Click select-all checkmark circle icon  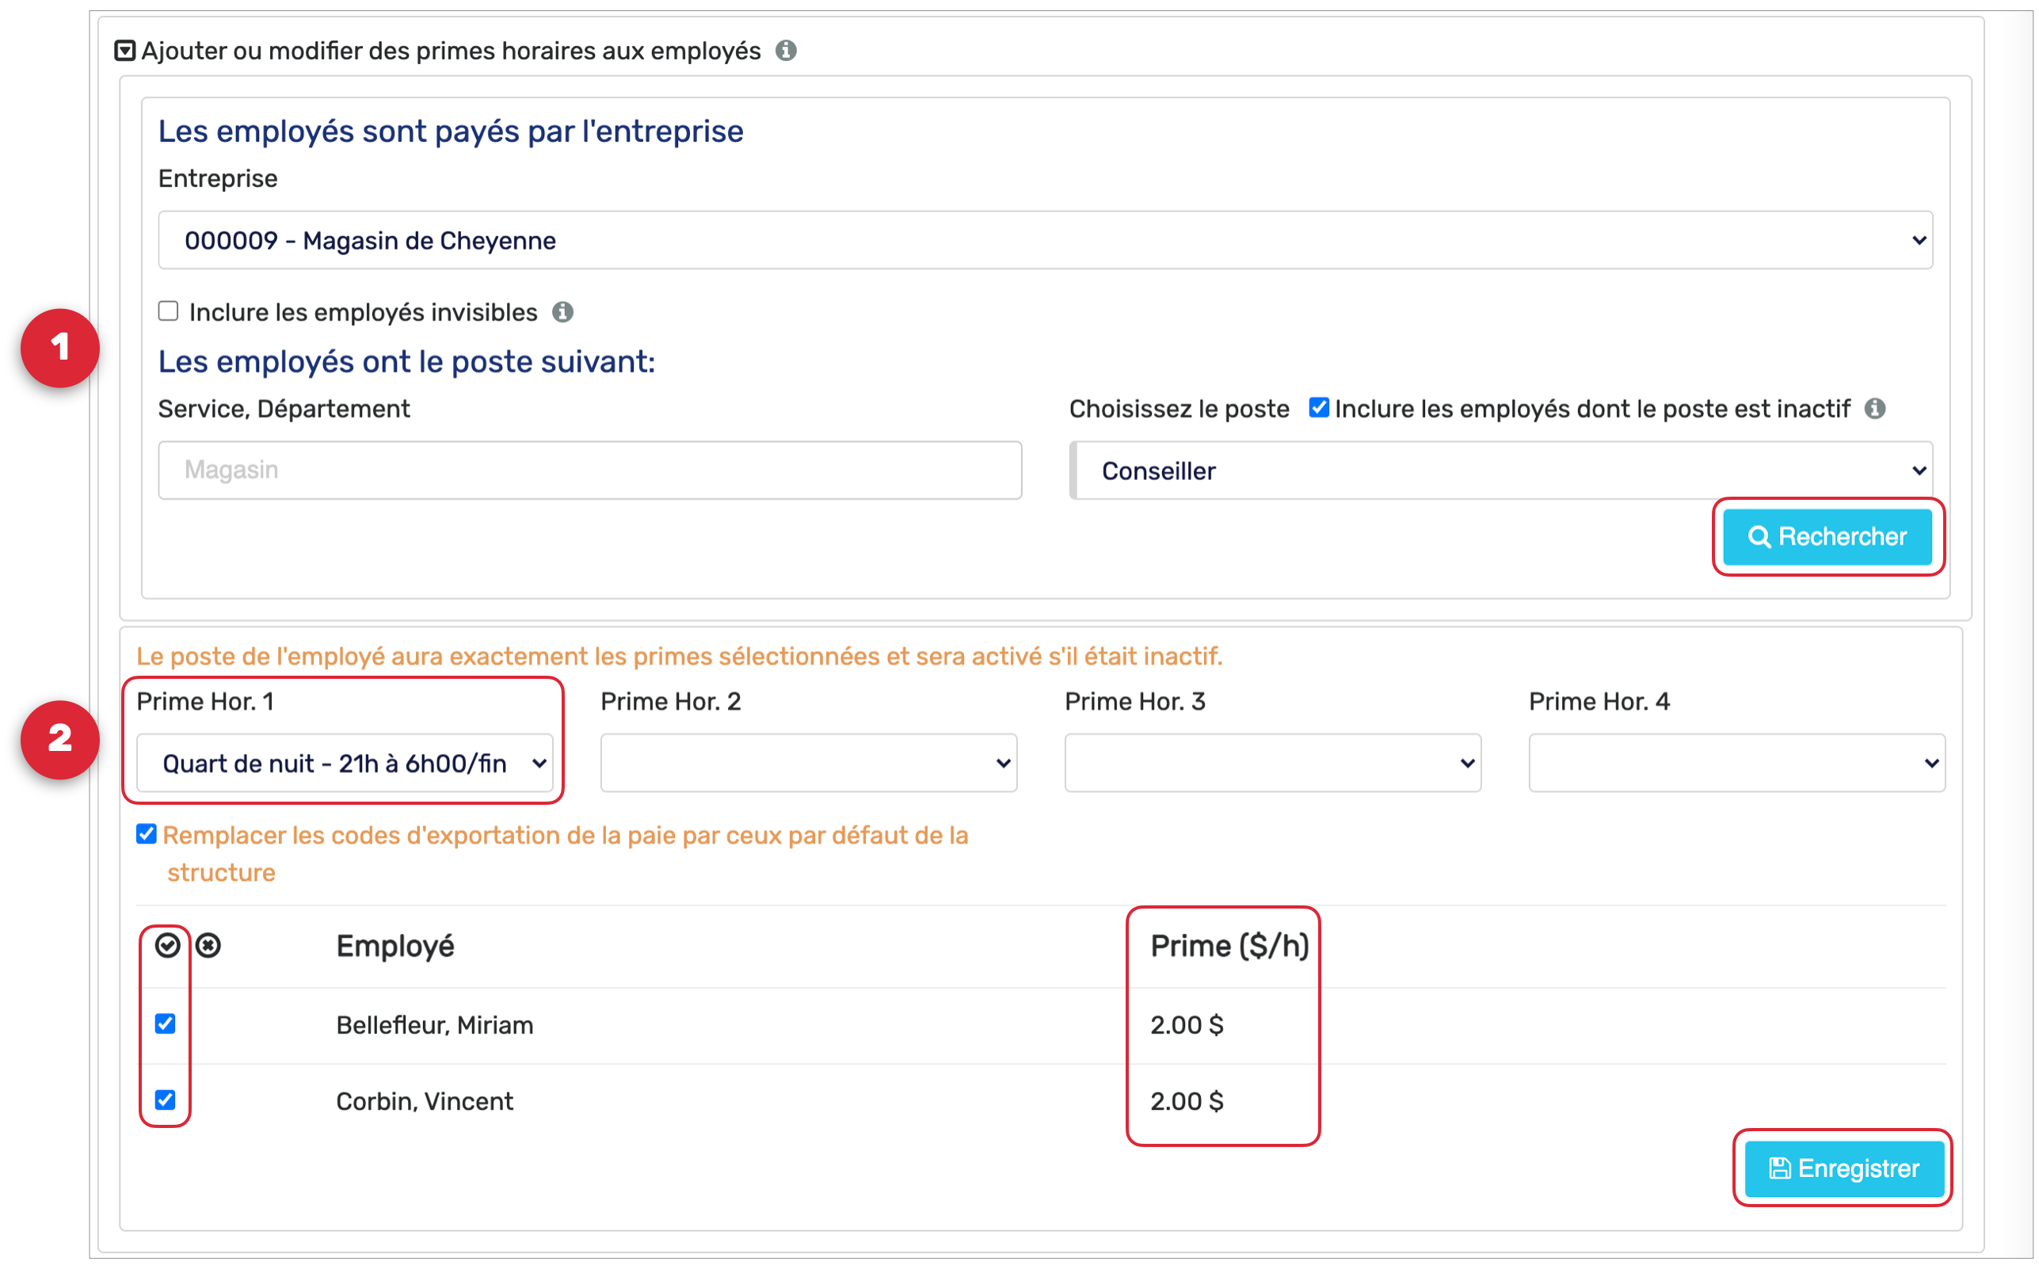click(x=168, y=946)
